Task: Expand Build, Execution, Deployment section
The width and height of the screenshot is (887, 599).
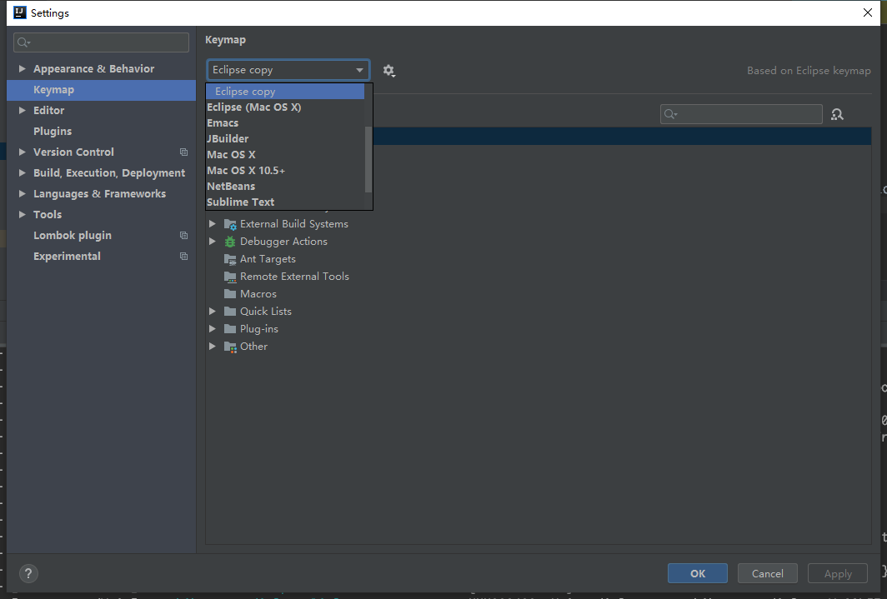Action: click(22, 173)
